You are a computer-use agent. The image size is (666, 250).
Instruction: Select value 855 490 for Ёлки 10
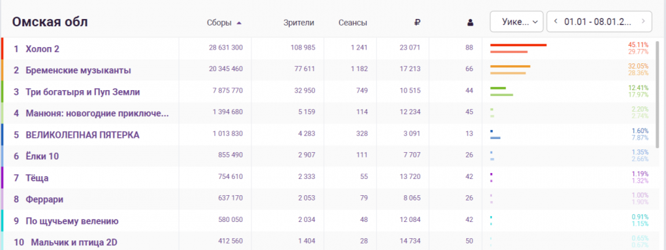[x=230, y=155]
